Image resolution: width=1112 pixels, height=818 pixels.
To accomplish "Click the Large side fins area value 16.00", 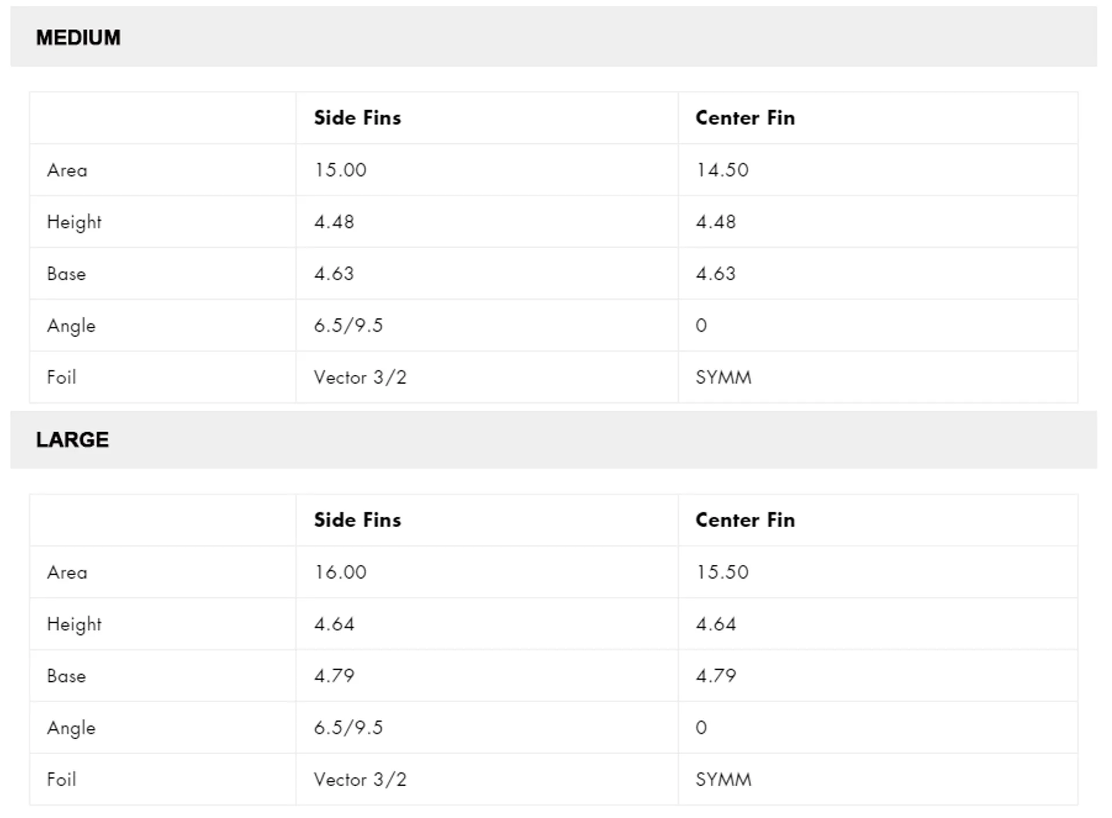I will (x=340, y=572).
